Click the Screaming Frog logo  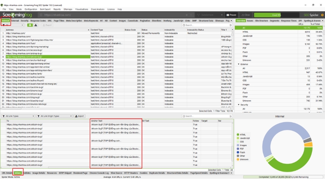[17, 15]
